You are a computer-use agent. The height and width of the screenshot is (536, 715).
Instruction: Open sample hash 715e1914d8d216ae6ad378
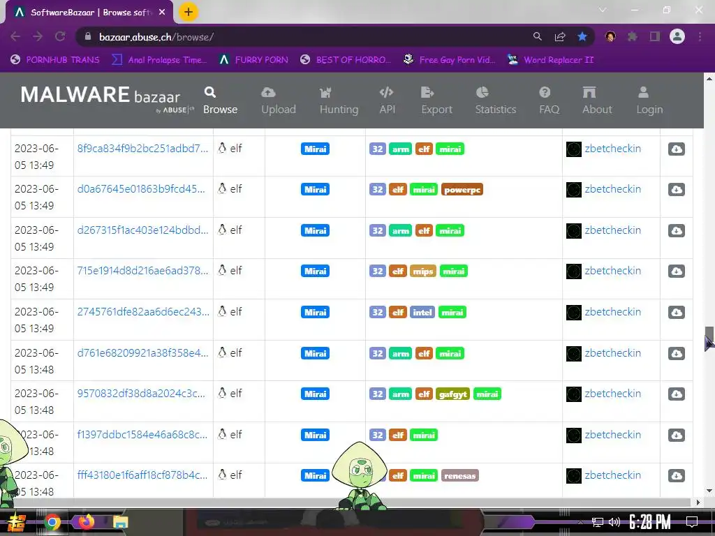[142, 271]
